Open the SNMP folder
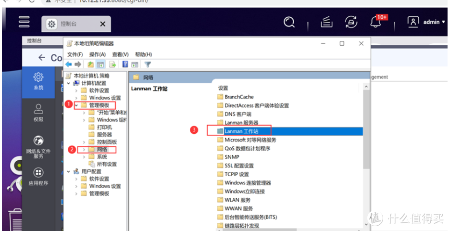 pos(228,157)
